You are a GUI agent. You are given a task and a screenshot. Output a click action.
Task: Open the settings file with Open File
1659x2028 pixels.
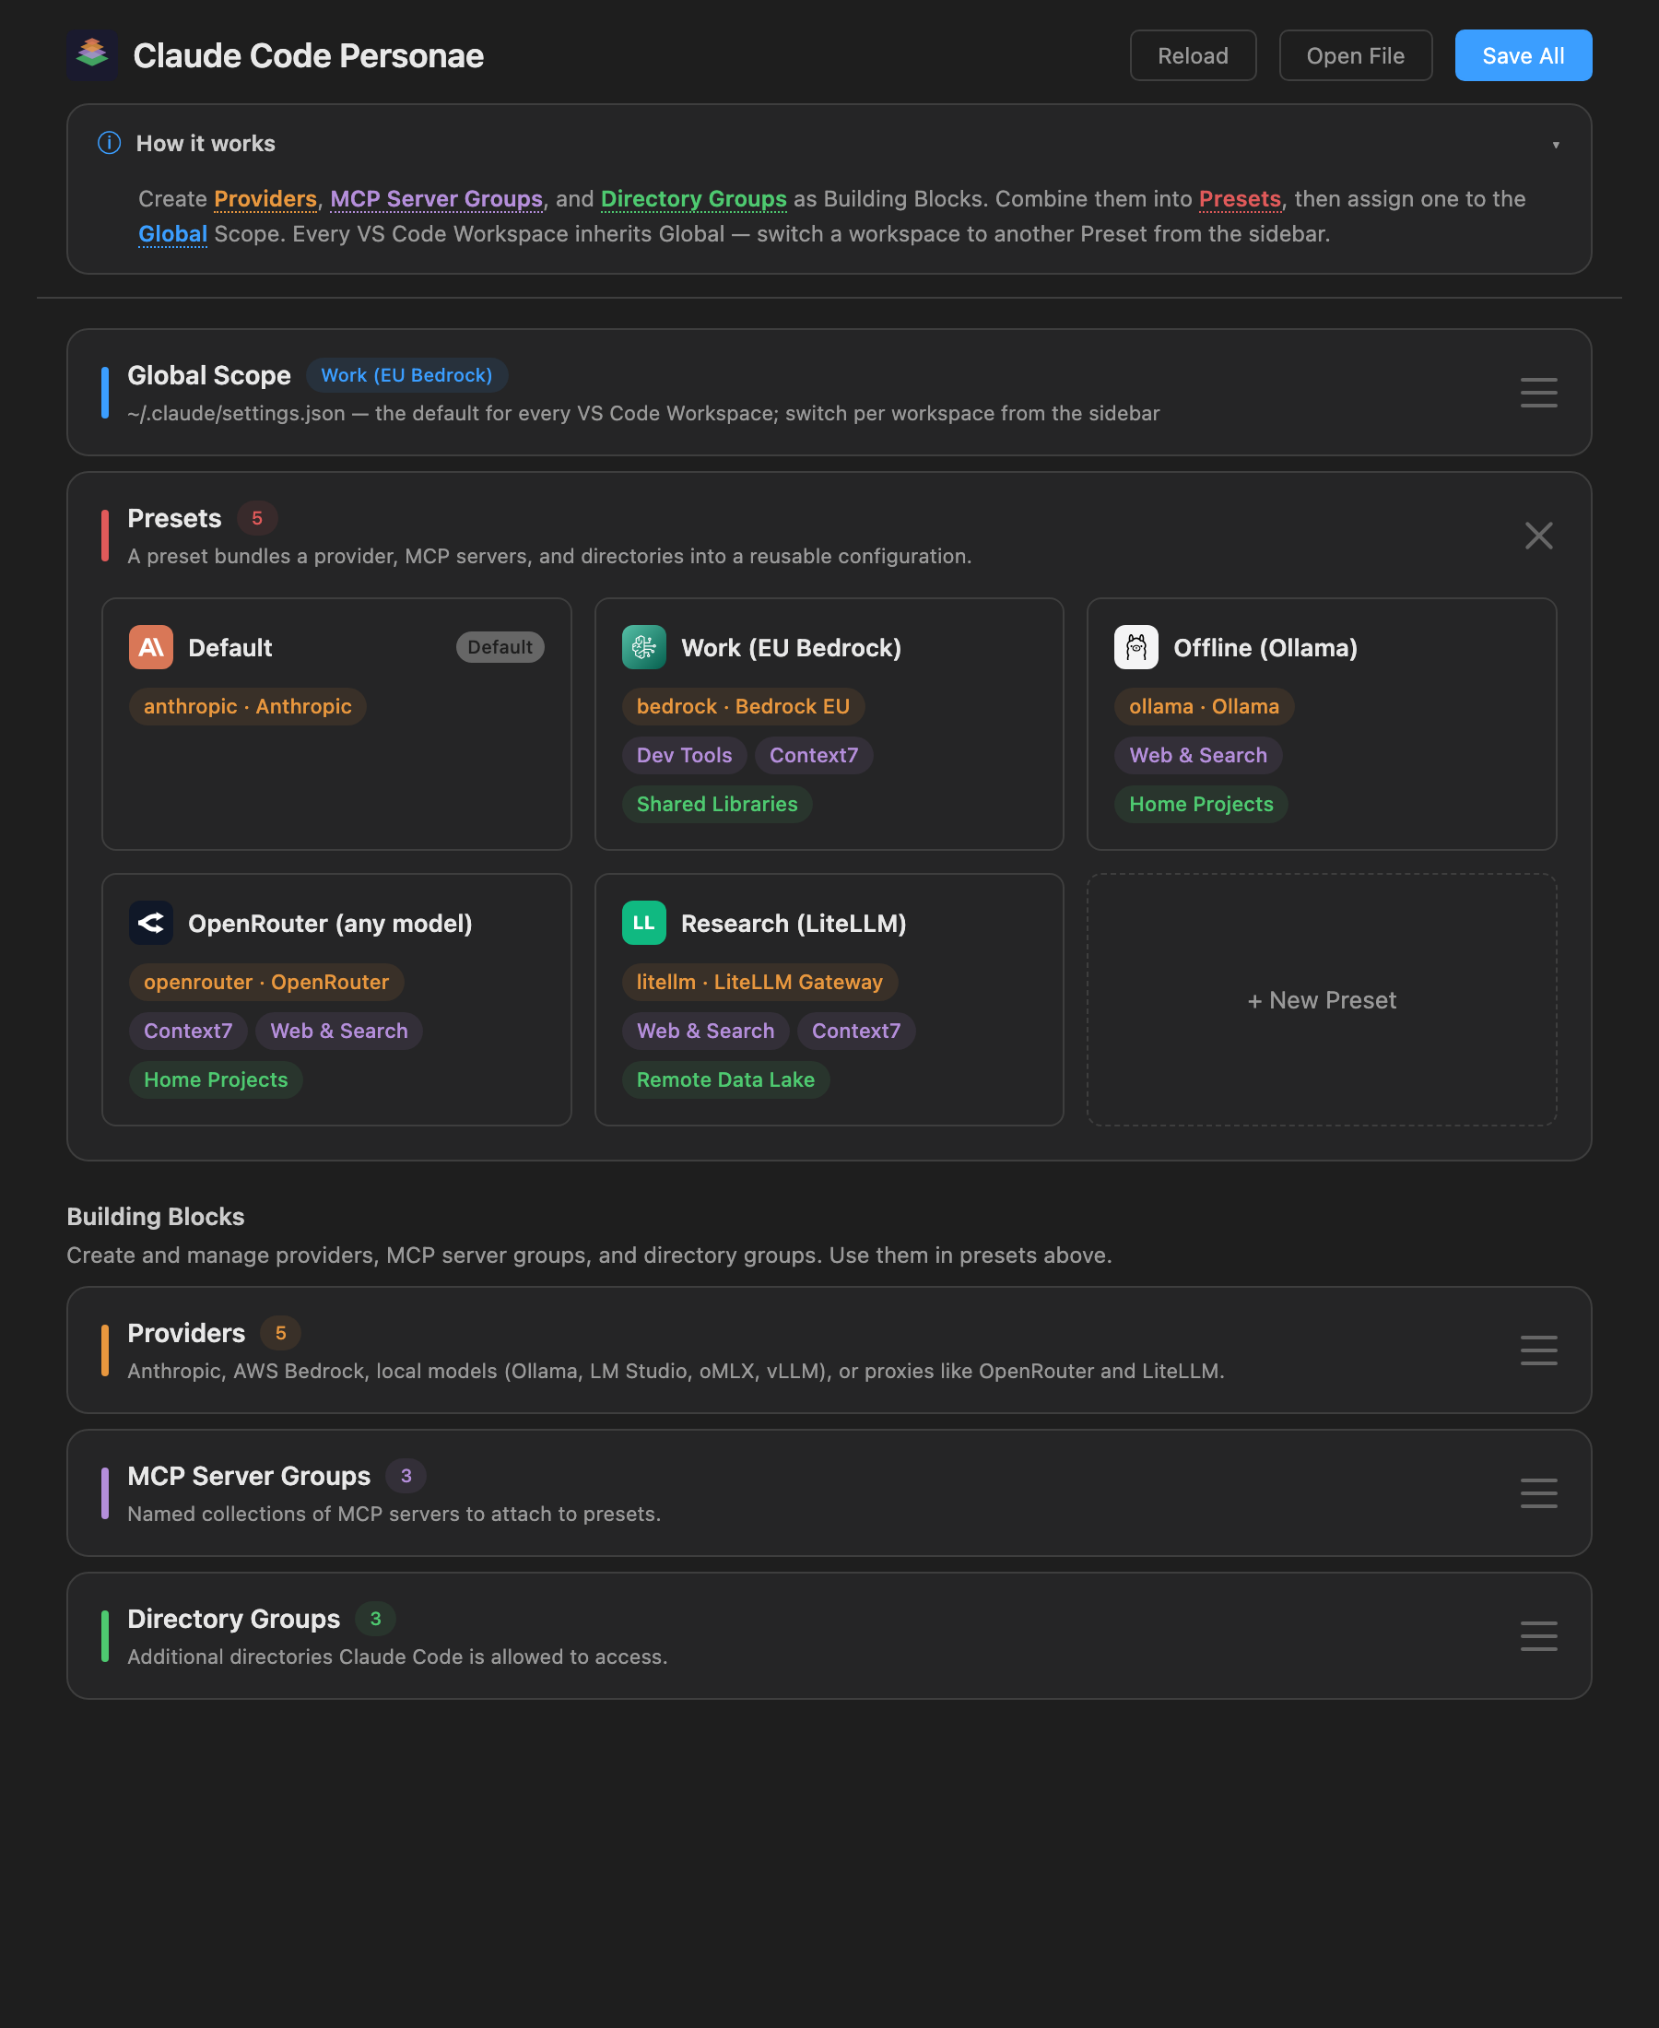click(x=1354, y=55)
